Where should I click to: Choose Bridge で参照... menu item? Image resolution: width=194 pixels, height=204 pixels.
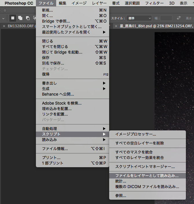(x=72, y=21)
